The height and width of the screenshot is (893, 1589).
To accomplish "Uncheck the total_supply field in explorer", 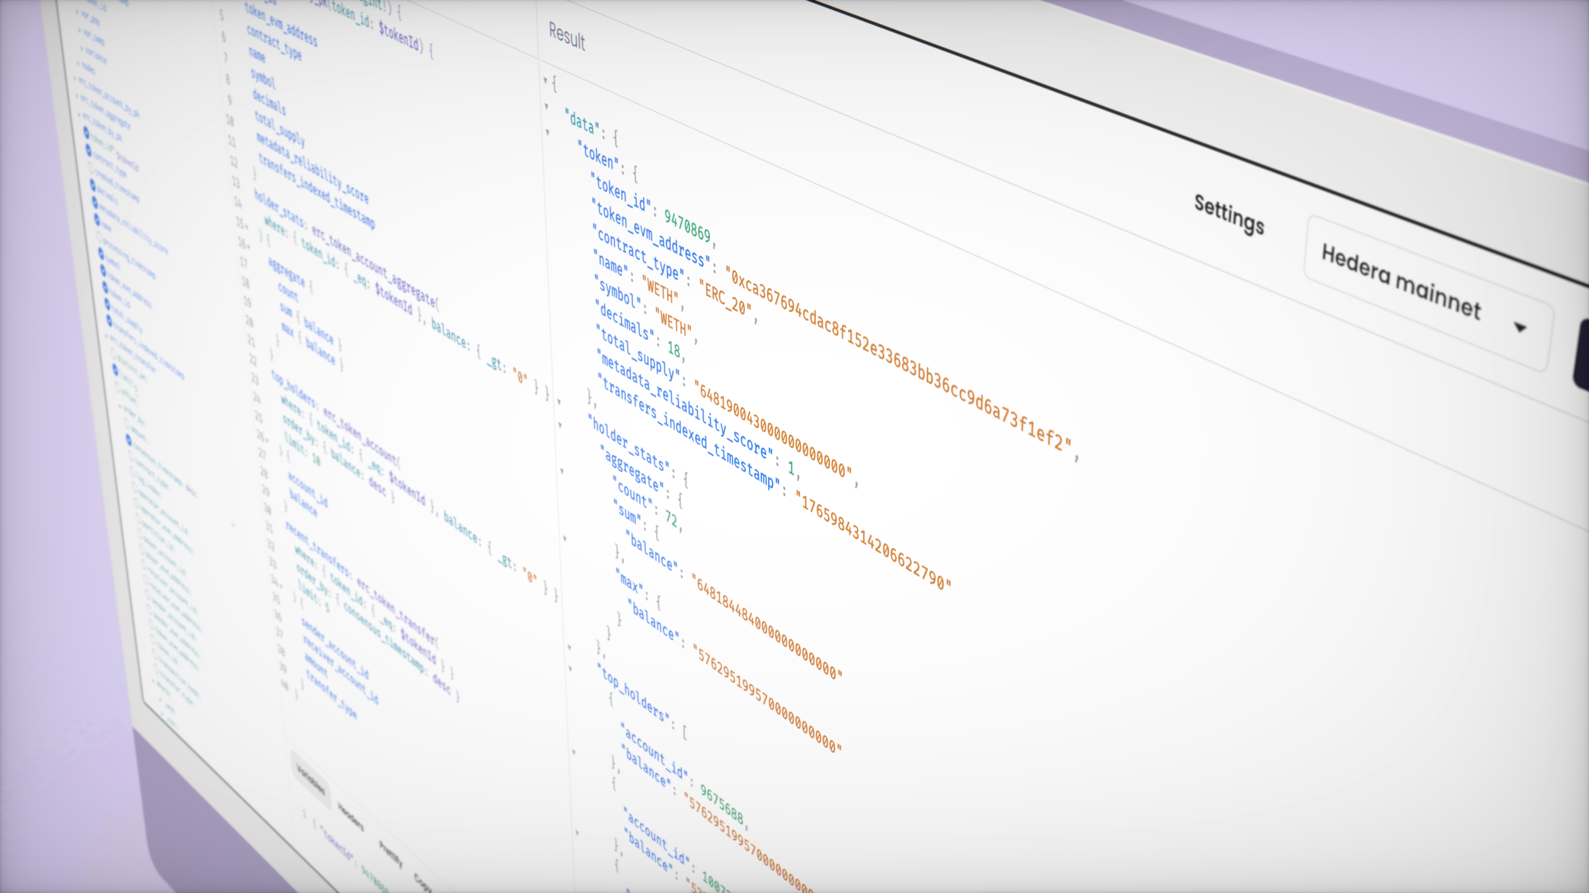I will click(x=107, y=304).
